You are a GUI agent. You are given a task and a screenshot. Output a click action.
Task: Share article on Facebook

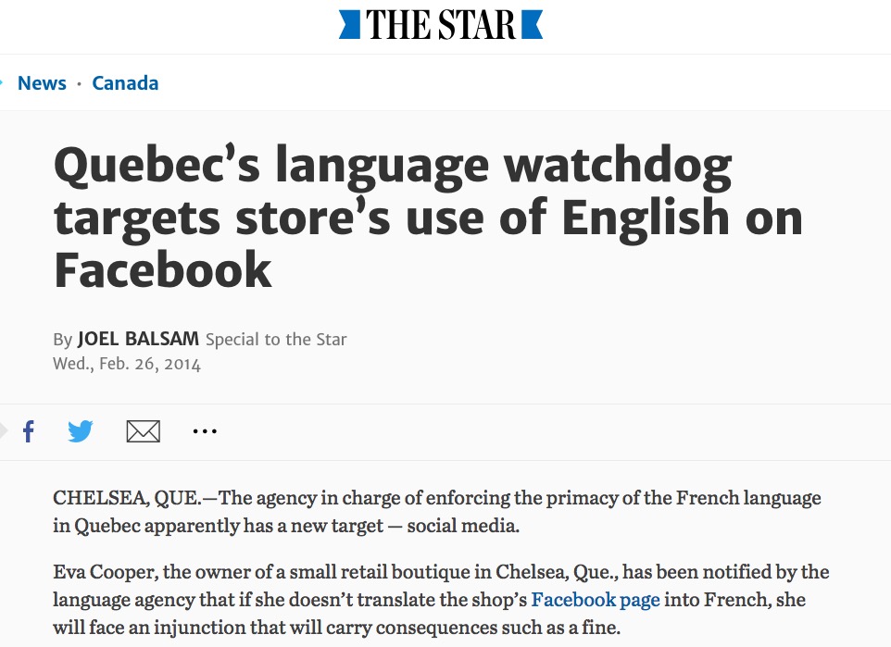coord(29,431)
